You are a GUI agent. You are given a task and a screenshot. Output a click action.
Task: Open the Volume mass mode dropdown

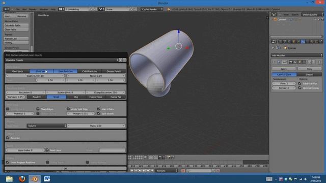tap(46, 126)
